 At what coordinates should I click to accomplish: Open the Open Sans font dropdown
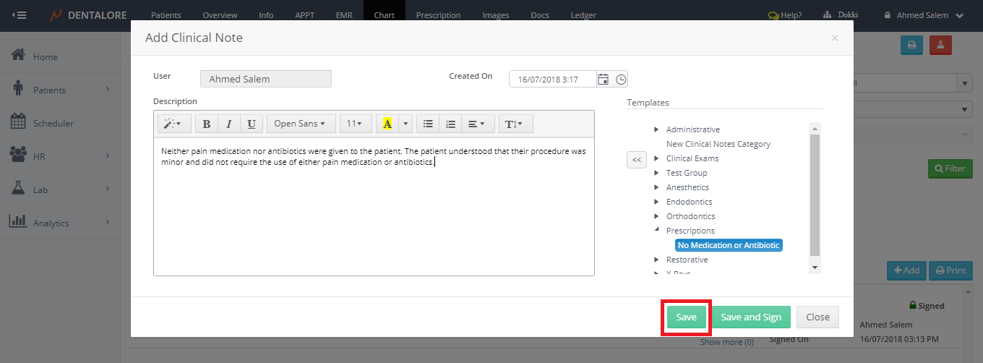pyautogui.click(x=299, y=124)
